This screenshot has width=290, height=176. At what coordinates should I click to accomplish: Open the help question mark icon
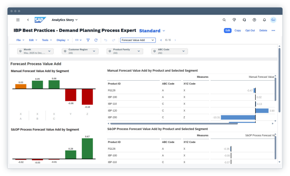[254, 20]
